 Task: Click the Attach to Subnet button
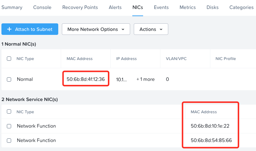(30, 29)
